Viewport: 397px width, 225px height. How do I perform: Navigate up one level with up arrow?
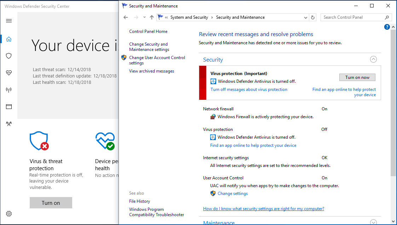pyautogui.click(x=152, y=17)
